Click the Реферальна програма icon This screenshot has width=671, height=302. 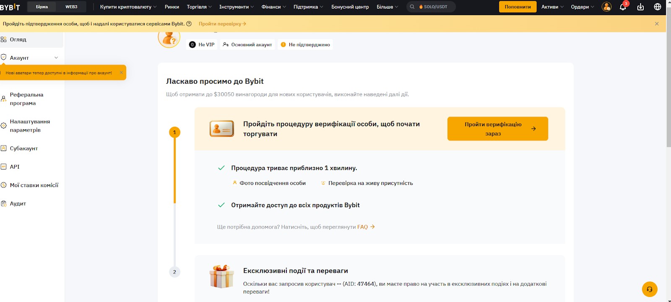3,99
